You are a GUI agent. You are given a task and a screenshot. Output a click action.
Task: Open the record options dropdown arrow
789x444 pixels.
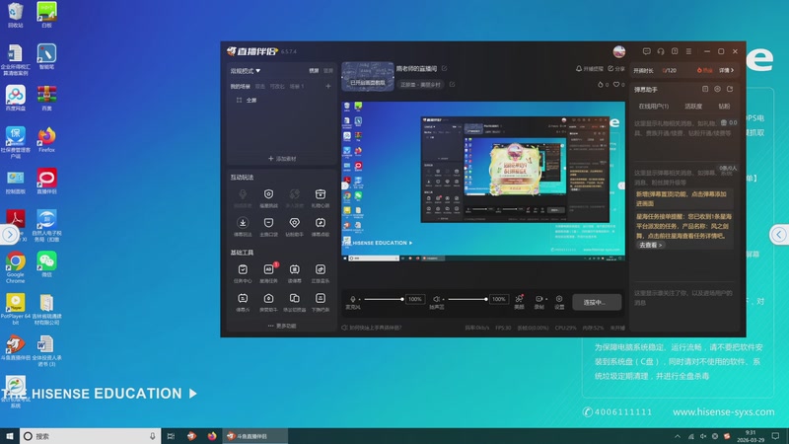[546, 300]
